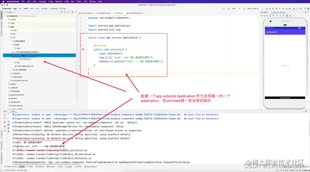Open the VCS menu
The width and height of the screenshot is (310, 172).
pos(85,2)
